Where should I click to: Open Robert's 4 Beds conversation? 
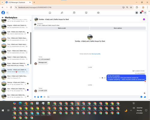[x=15, y=58]
